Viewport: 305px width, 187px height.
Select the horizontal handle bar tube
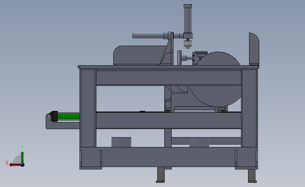[148, 36]
